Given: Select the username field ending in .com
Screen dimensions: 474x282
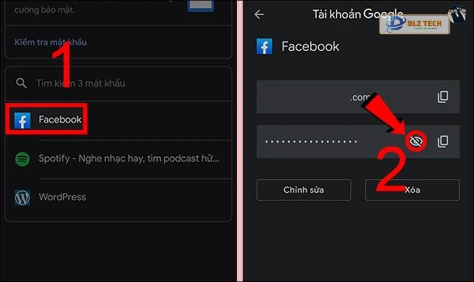Looking at the screenshot, I should (358, 96).
